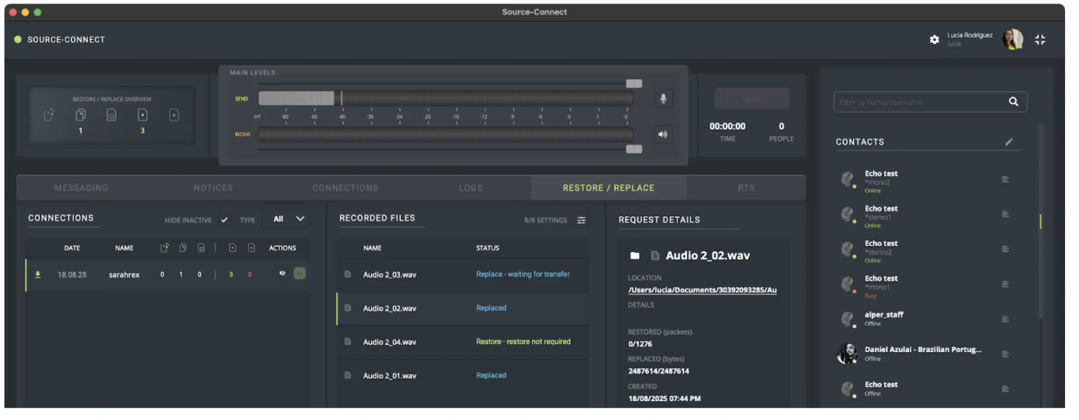Open menu for Echo test *mono1
Screen dimensions: 1079x420
pos(1005,284)
